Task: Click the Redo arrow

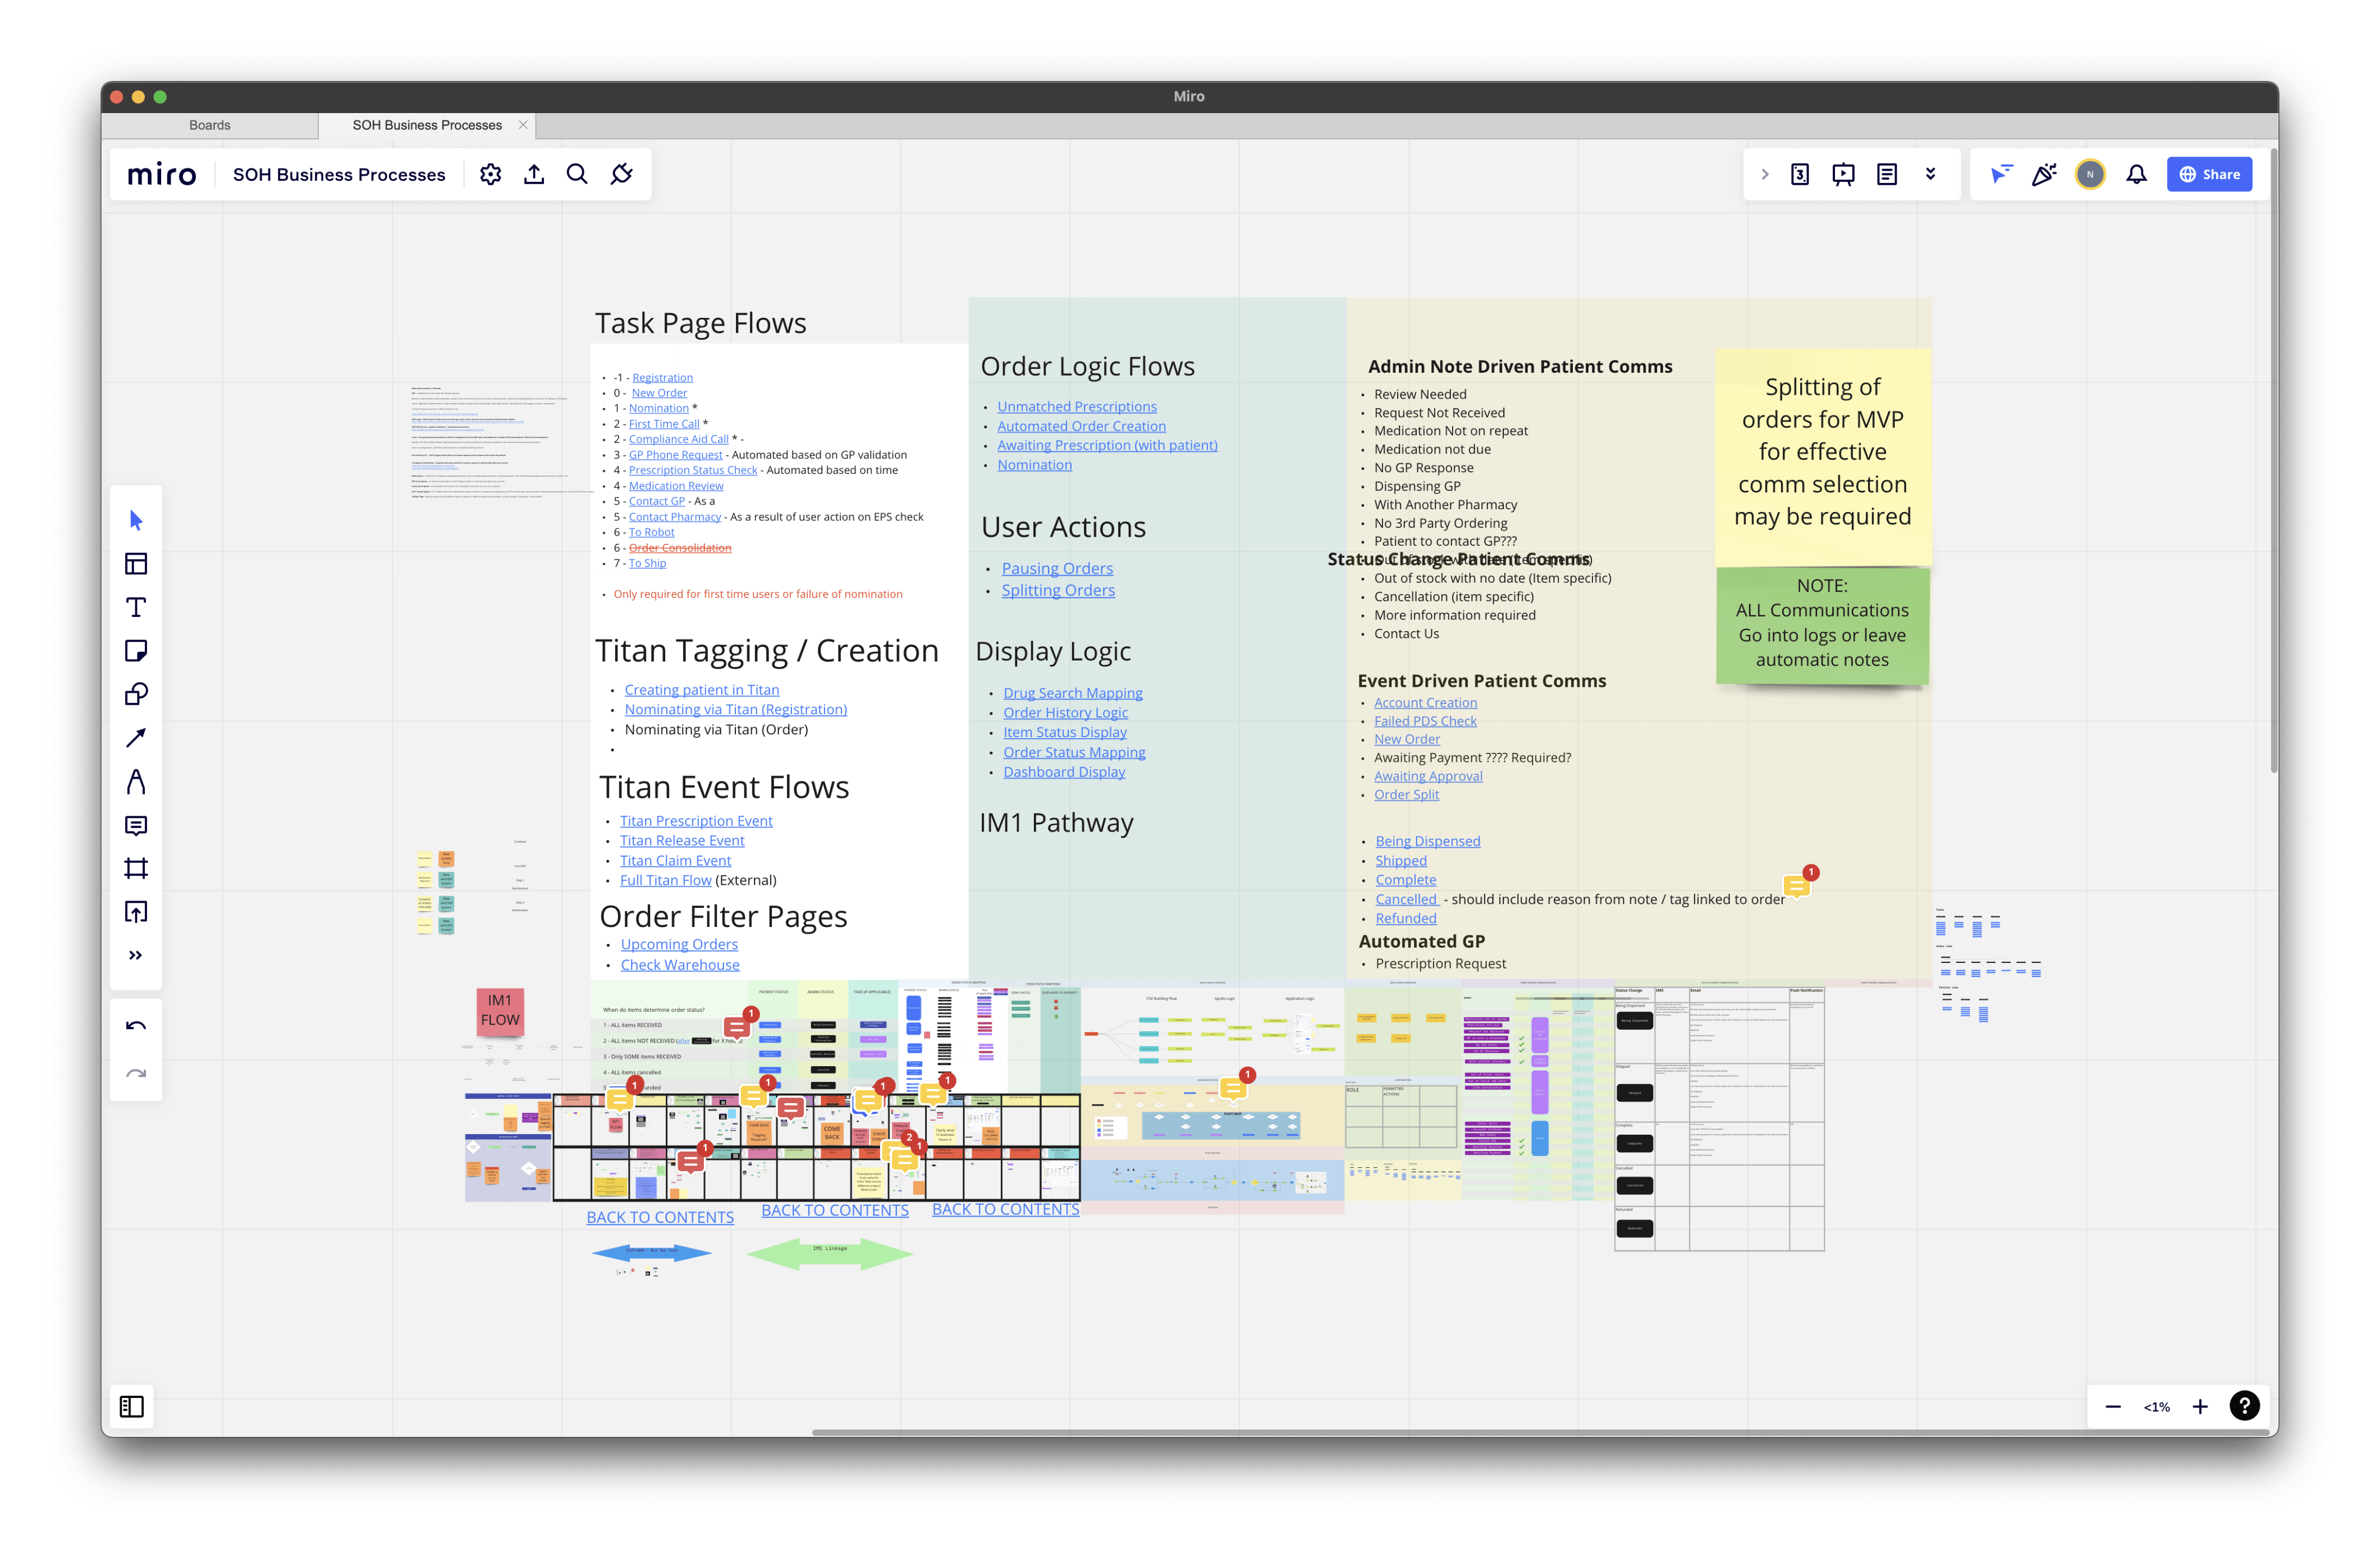Action: [x=136, y=1073]
